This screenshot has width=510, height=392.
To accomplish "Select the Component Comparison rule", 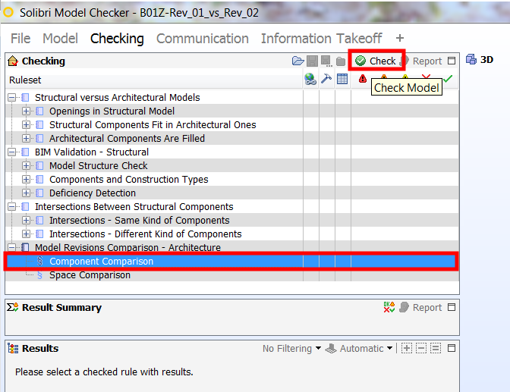I will point(231,261).
